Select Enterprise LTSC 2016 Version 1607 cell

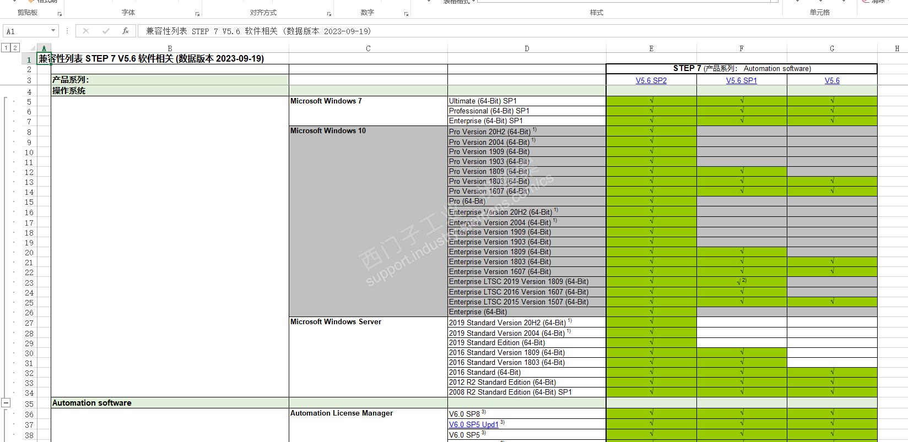527,292
